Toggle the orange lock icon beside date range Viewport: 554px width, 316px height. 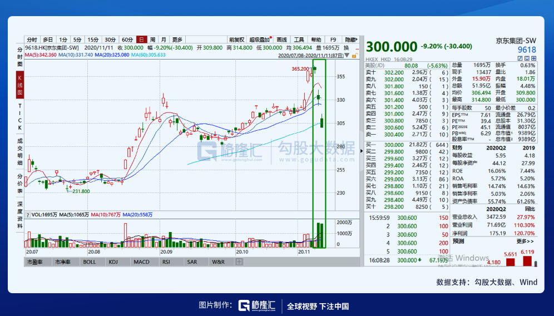354,56
